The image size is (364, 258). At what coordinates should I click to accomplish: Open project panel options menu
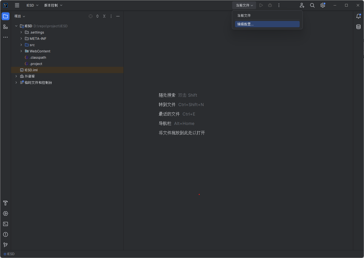pyautogui.click(x=111, y=16)
